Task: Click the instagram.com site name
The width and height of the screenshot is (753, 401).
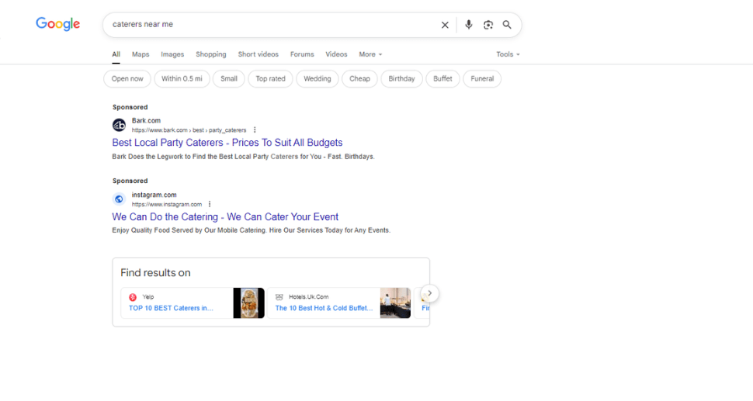Action: pyautogui.click(x=154, y=195)
